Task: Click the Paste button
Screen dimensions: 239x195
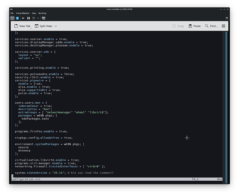Action: click(x=195, y=26)
